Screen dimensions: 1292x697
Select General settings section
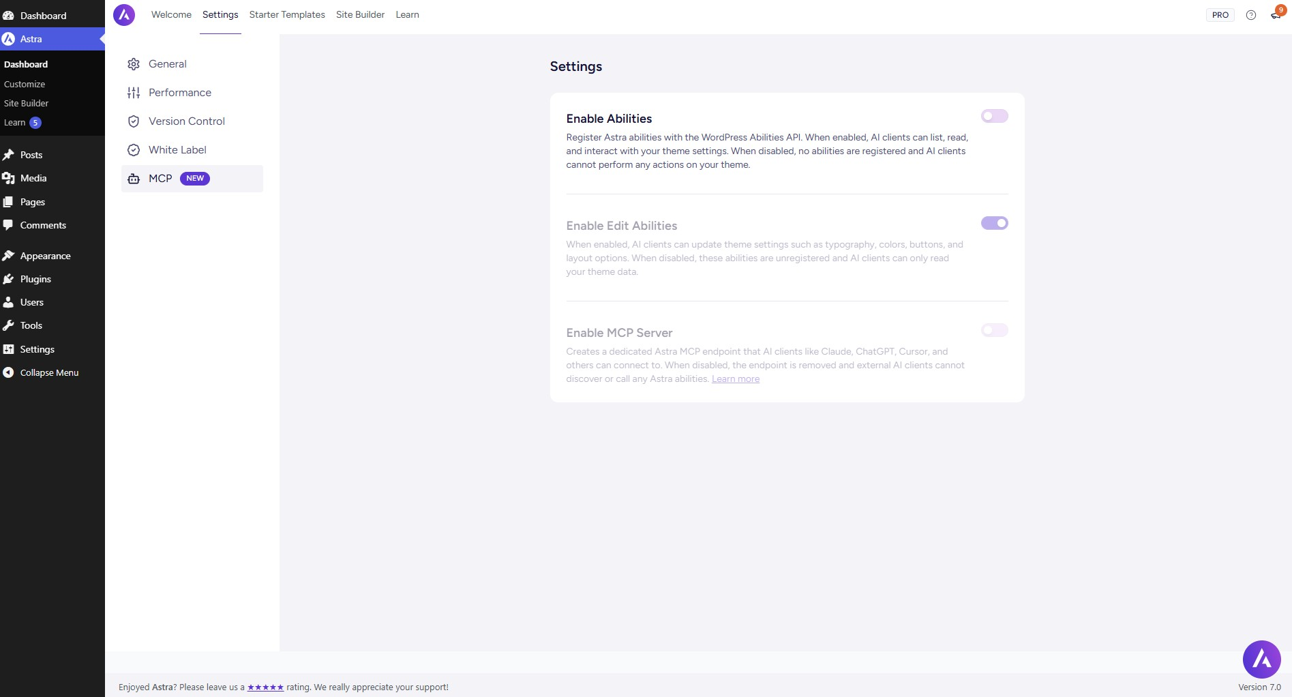(192, 64)
